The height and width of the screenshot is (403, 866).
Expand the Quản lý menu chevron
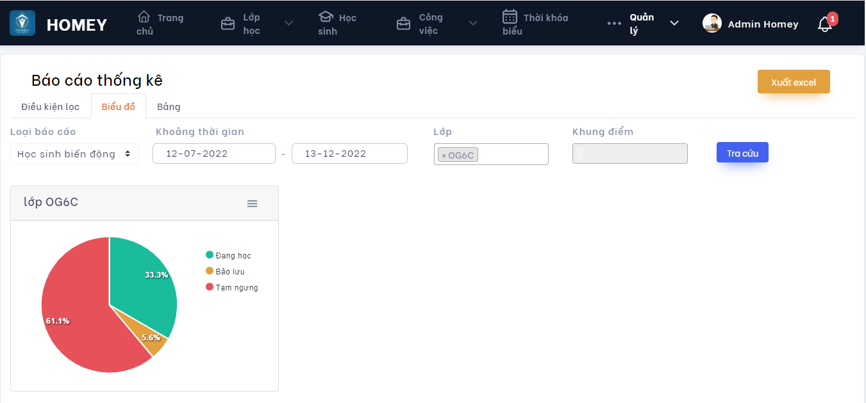pos(674,24)
